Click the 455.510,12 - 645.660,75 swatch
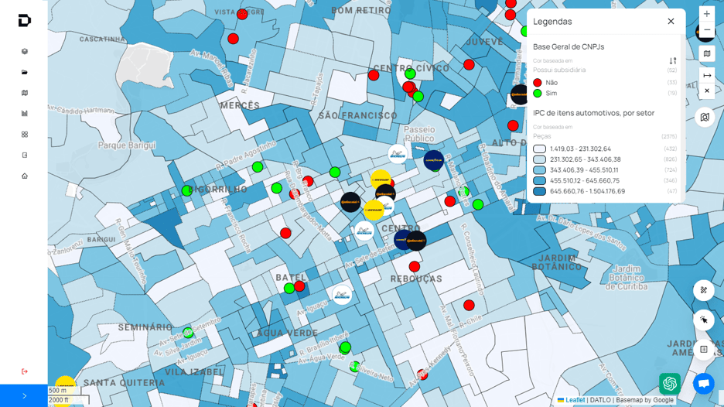Screen dimensions: 724x407 (539, 180)
